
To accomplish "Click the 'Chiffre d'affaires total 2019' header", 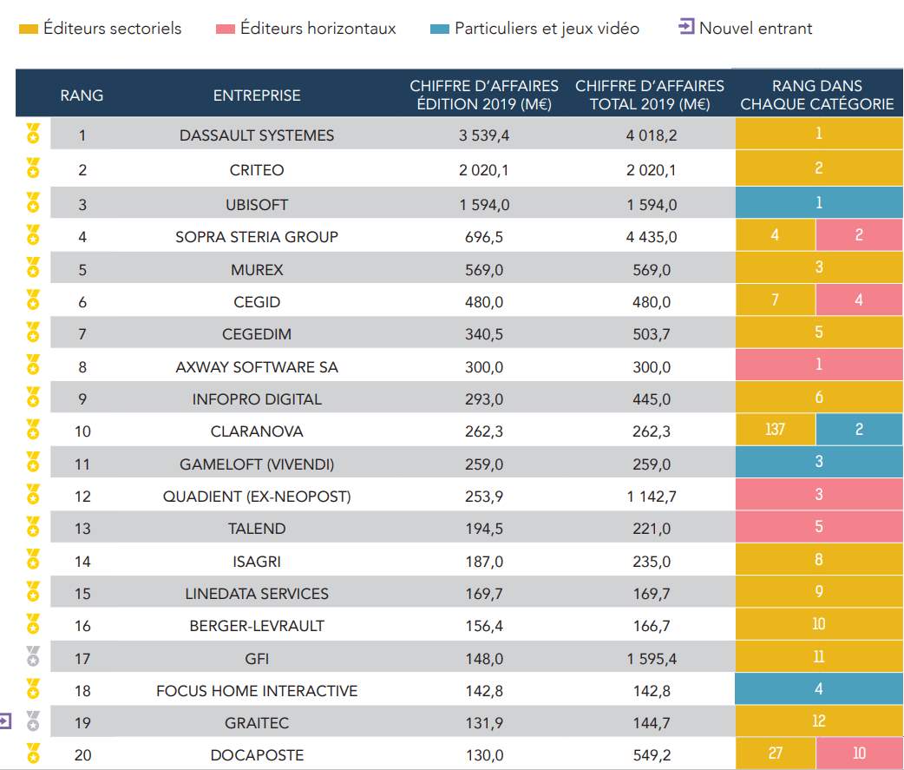I will 650,95.
